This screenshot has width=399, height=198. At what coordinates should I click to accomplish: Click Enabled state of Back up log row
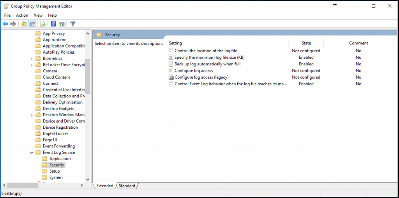(306, 64)
